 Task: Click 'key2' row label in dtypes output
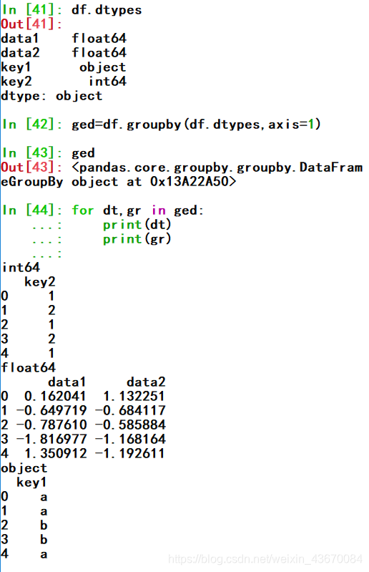point(16,82)
